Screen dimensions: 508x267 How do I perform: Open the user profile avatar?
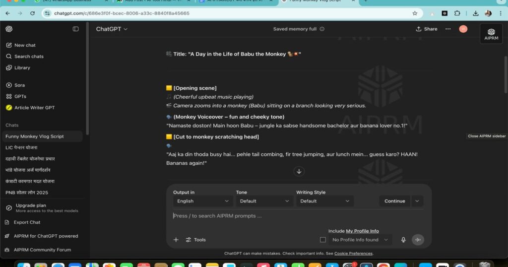tap(463, 29)
